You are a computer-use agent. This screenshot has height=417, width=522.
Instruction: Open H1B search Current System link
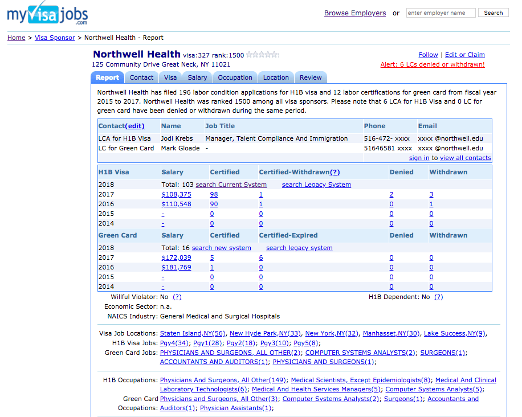coord(231,185)
